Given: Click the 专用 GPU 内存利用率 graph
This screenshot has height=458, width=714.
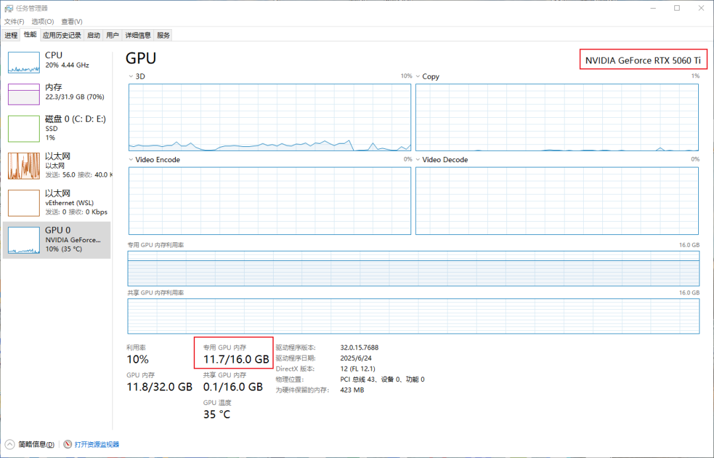Looking at the screenshot, I should 413,268.
